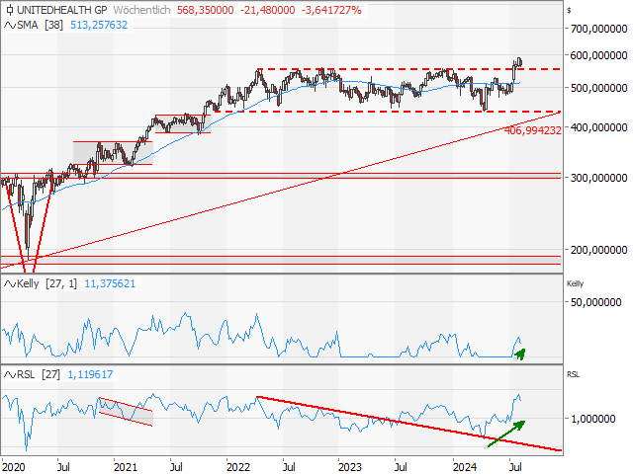Click the 2020 label on time axis

tap(13, 467)
